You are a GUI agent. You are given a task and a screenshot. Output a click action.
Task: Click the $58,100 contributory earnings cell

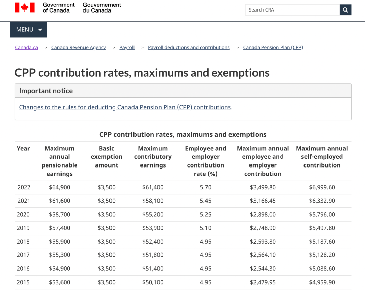(x=153, y=201)
